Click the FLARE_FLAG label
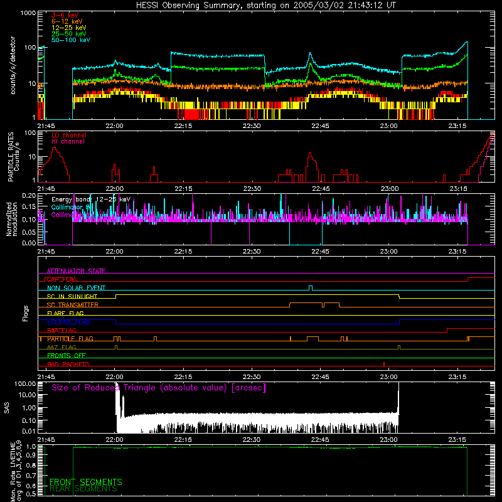Screen dimensions: 502x502 point(65,313)
